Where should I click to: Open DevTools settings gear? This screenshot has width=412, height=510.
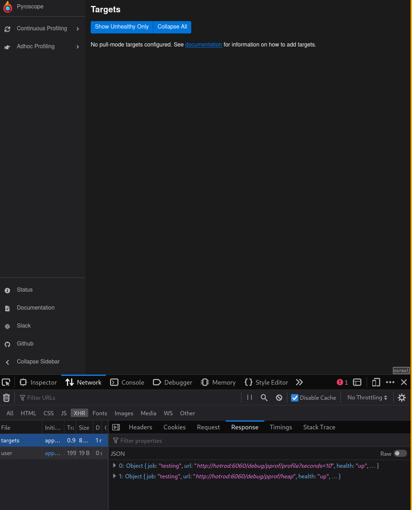pyautogui.click(x=401, y=397)
